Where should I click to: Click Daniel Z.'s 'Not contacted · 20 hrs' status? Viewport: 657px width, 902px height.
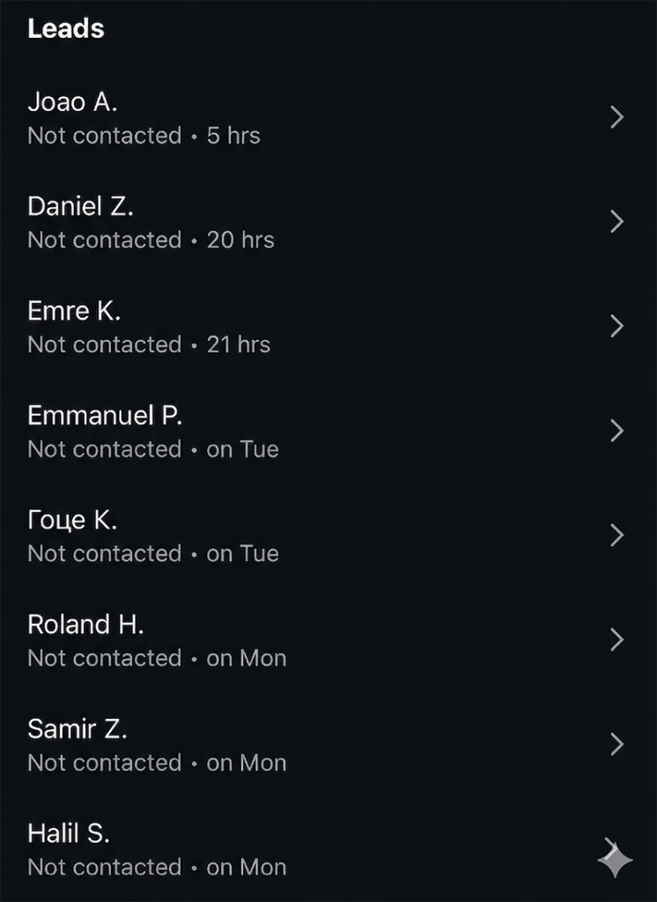coord(151,240)
